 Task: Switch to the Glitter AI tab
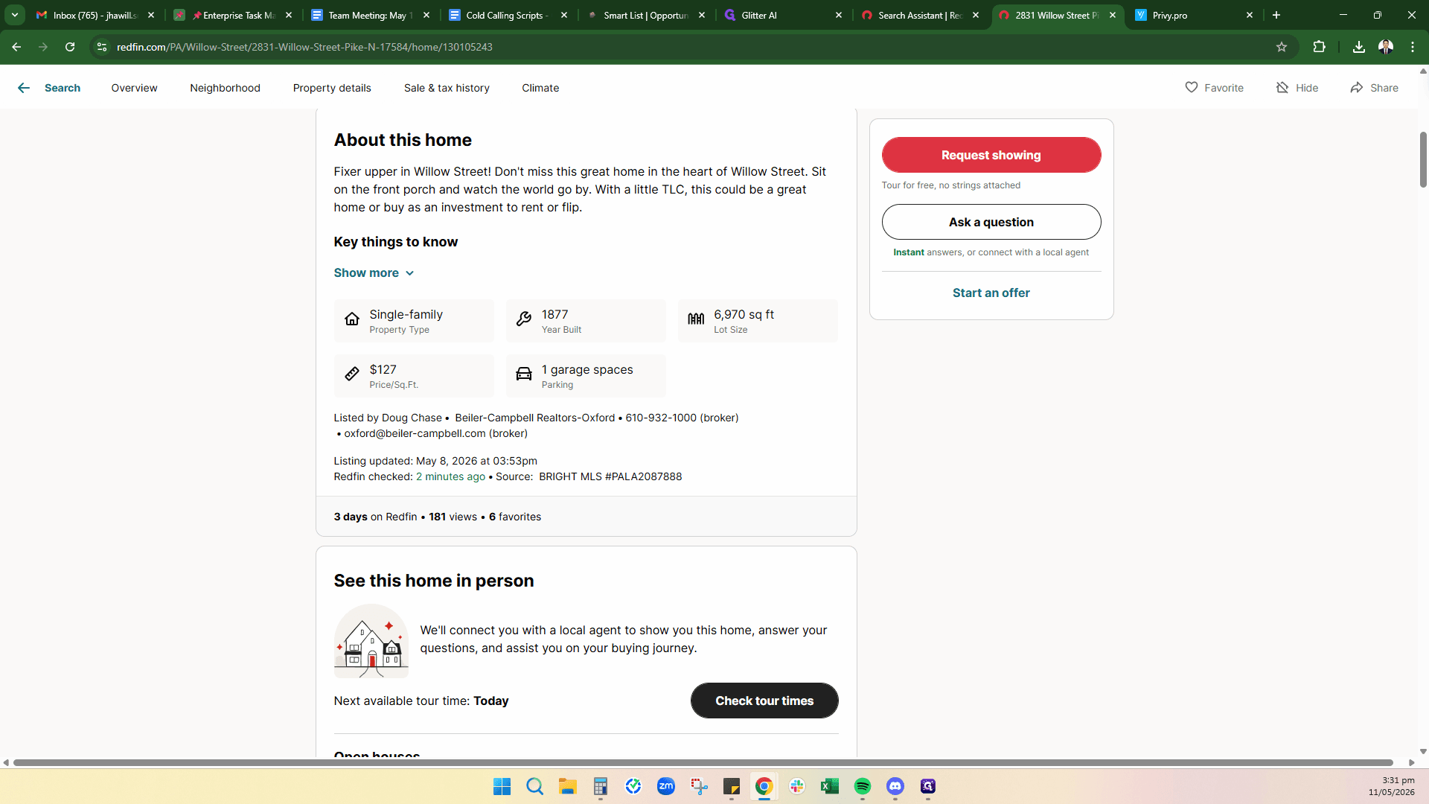(783, 15)
